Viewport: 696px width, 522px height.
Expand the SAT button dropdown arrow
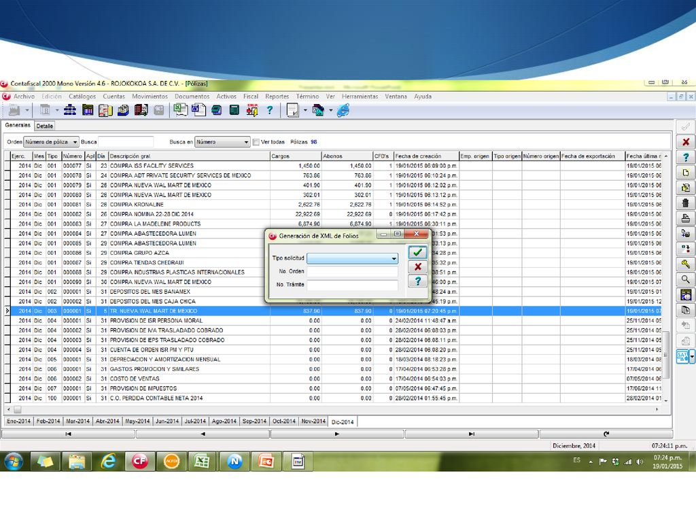point(691,356)
